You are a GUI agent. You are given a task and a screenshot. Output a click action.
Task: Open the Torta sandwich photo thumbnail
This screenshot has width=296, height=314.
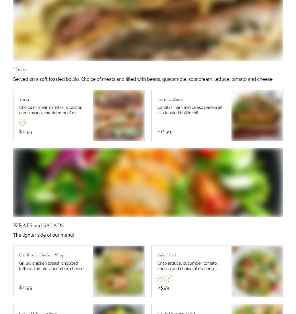pos(119,115)
